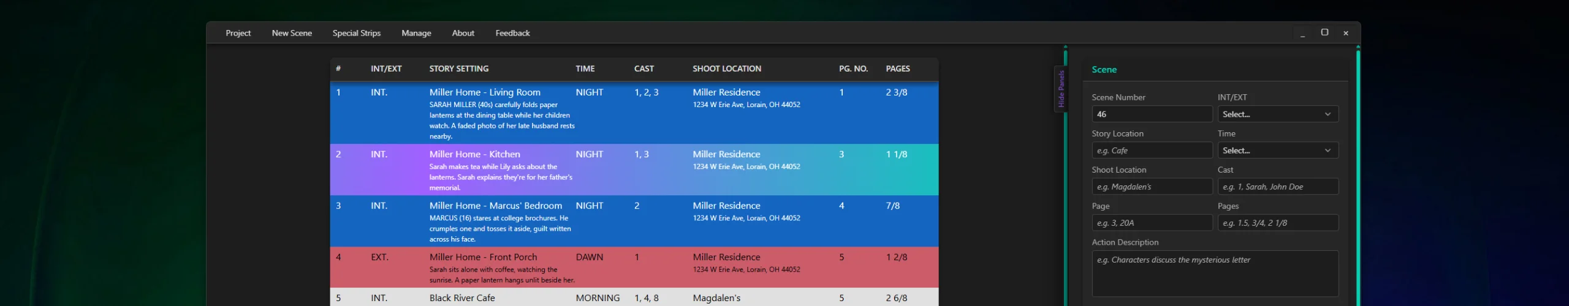Screen dimensions: 1569x306
Task: Click the Action Description text area
Action: click(x=1215, y=273)
